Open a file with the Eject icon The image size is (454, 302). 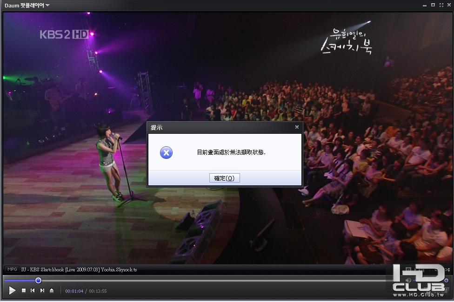[52, 290]
